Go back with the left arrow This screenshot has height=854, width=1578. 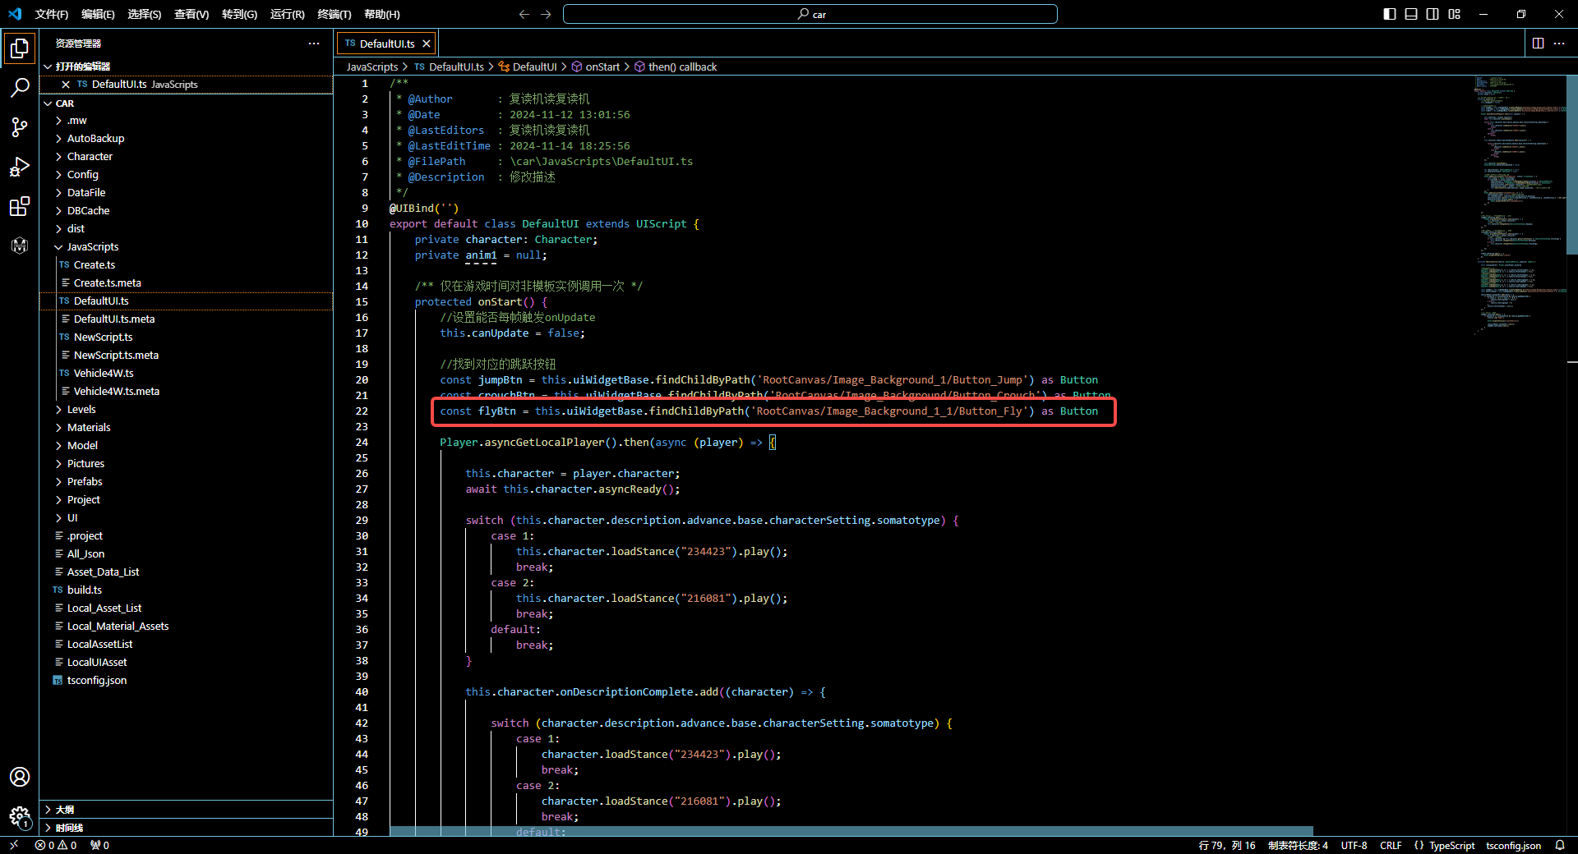click(524, 14)
